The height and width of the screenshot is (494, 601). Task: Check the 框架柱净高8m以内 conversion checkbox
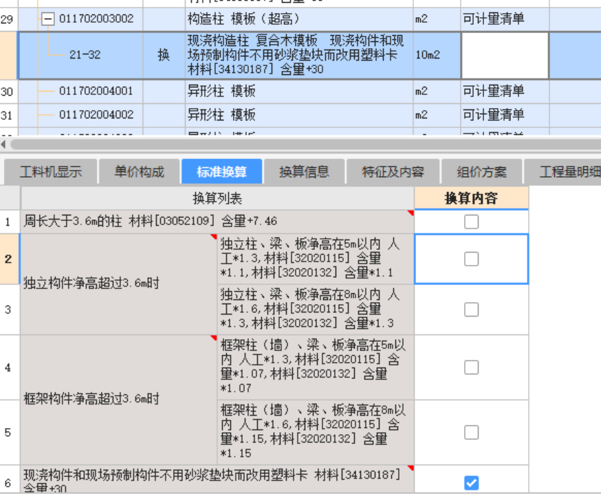(x=471, y=432)
